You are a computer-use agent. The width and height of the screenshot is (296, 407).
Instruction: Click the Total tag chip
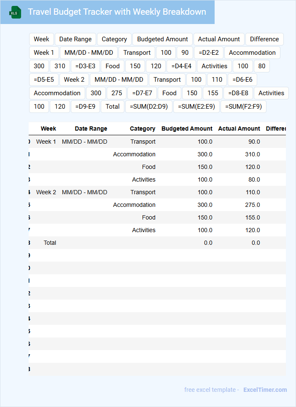point(113,107)
